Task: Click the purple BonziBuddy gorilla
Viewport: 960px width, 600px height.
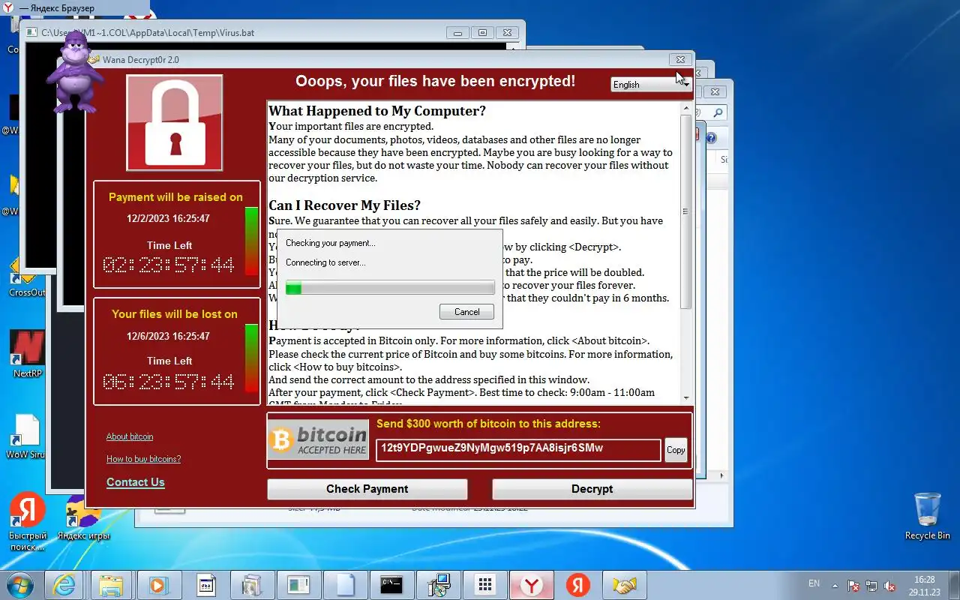Action: coord(74,74)
